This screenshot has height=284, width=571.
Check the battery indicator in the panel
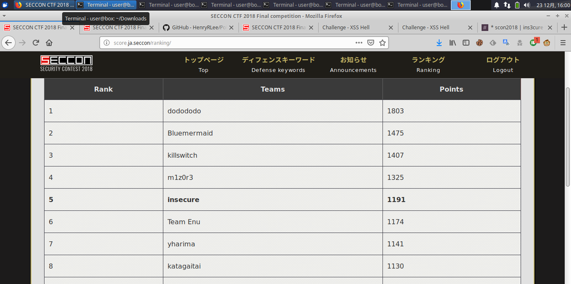[x=517, y=5]
